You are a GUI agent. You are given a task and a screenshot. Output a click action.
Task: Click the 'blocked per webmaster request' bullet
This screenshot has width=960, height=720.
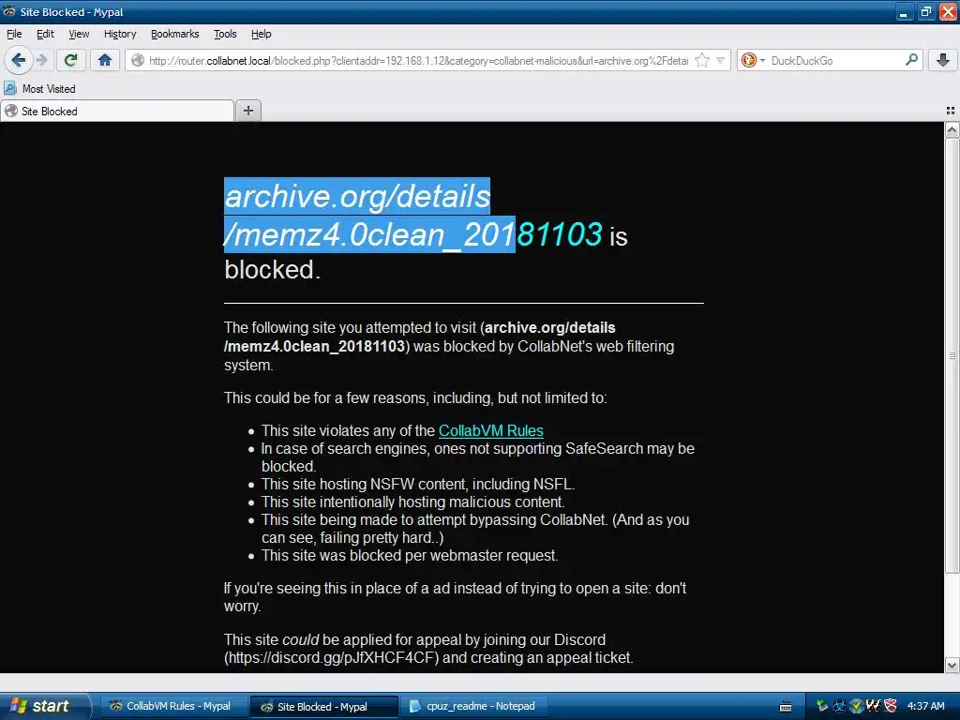pos(410,556)
